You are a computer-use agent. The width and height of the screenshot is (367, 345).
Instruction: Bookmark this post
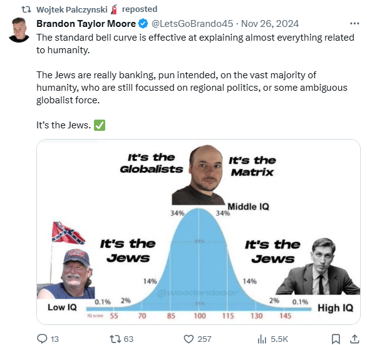pos(336,339)
